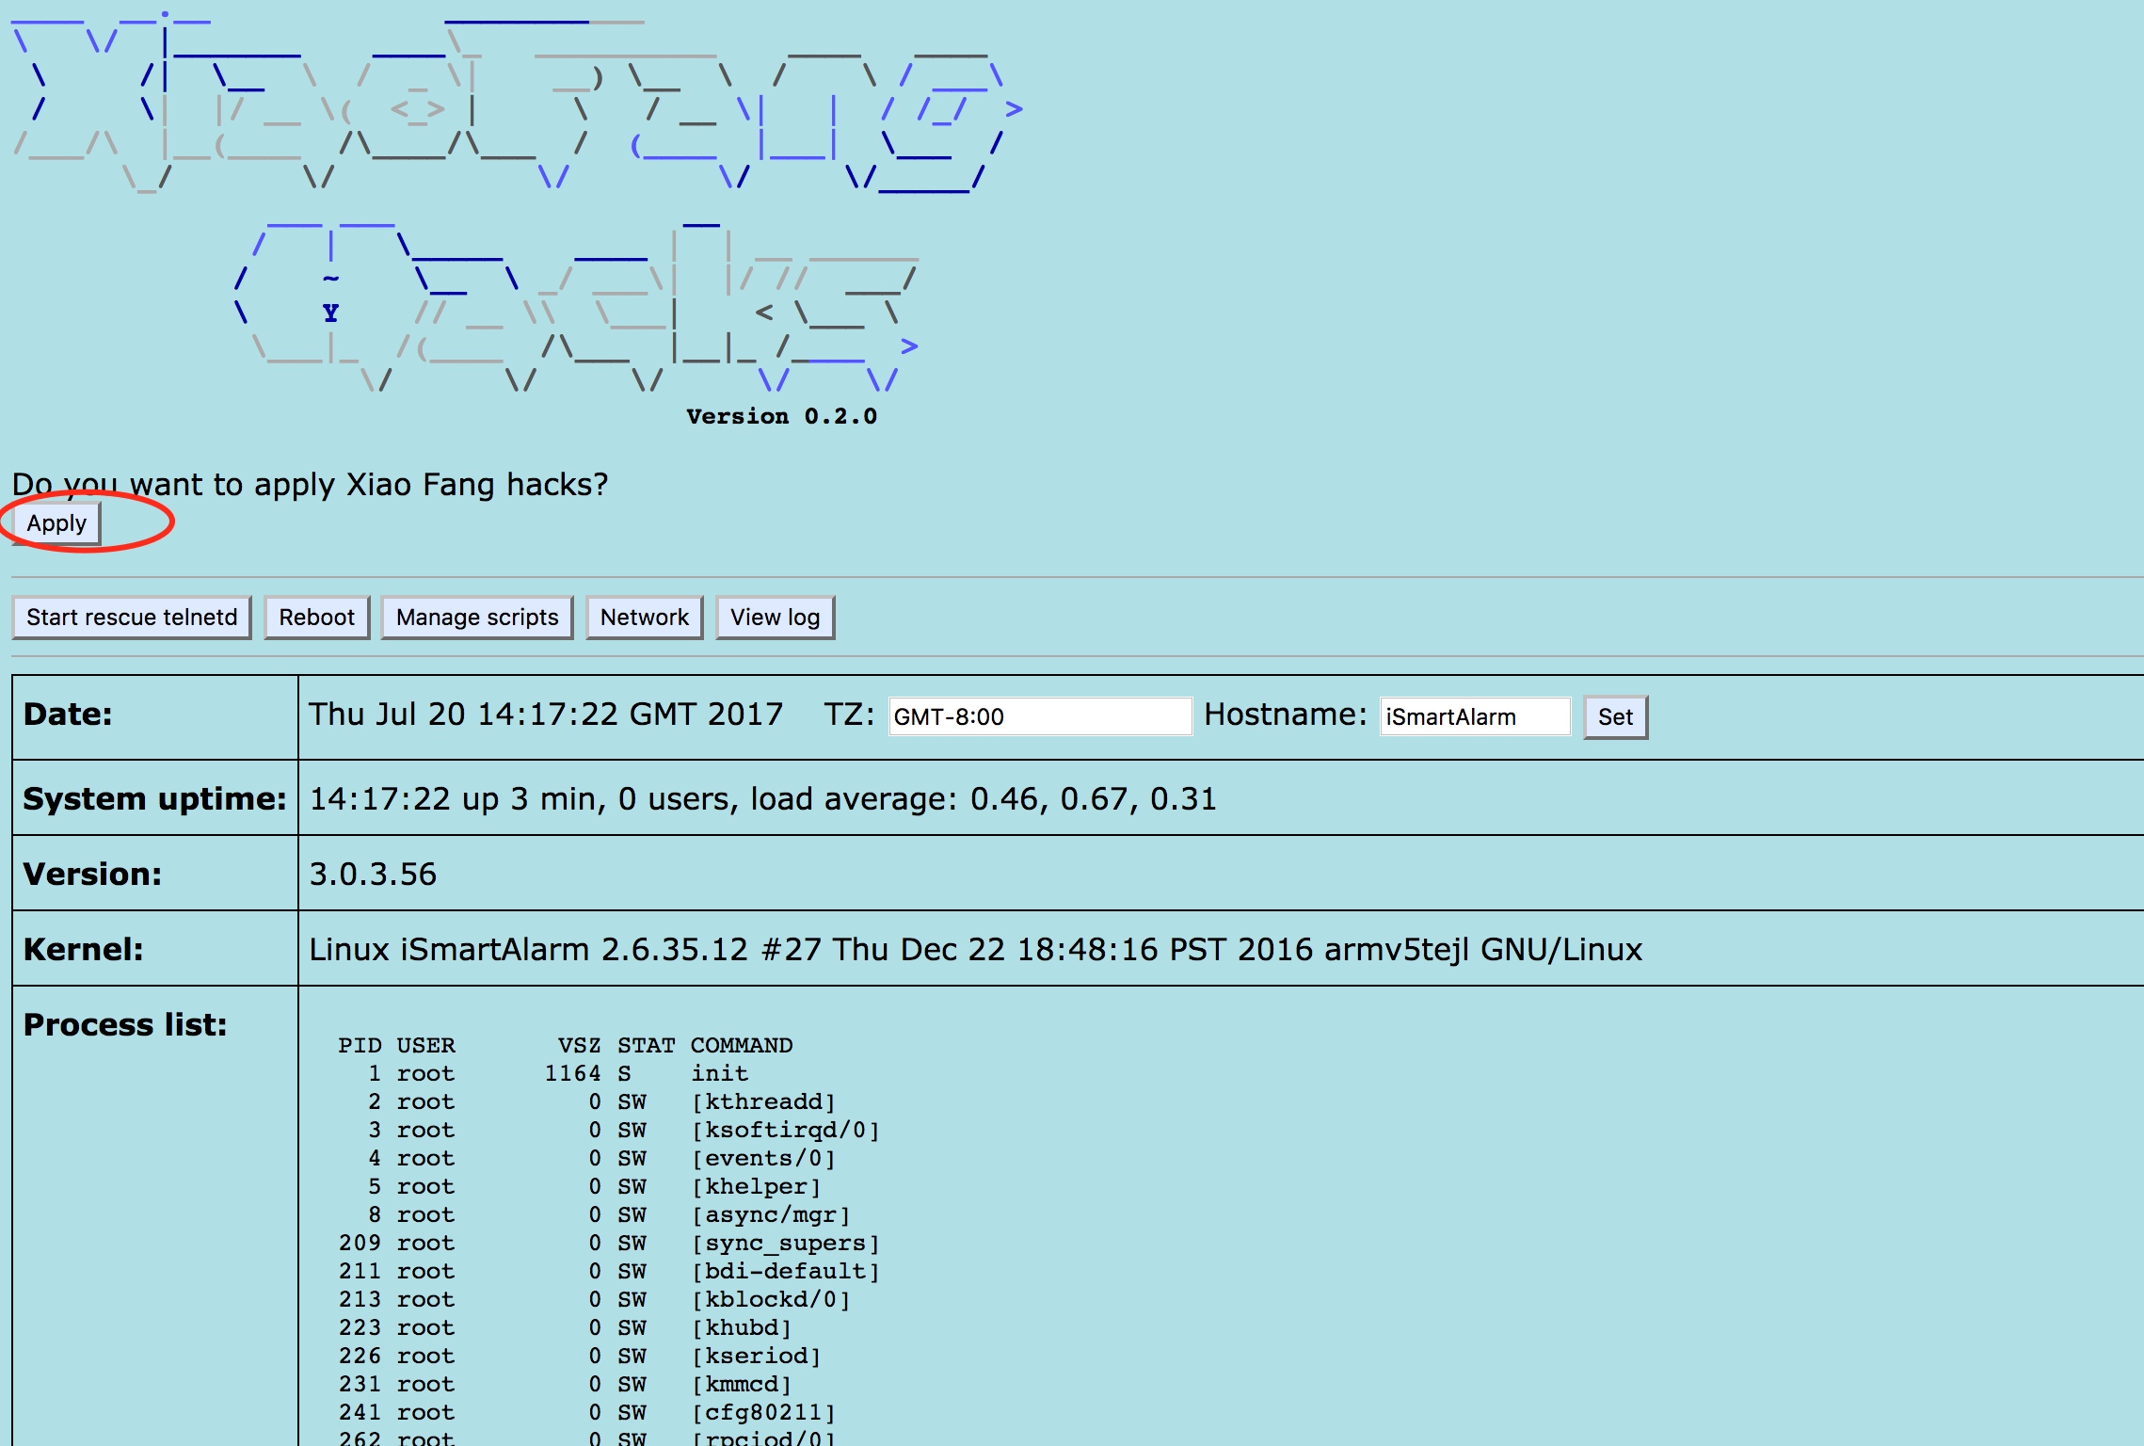Screen dimensions: 2144x1446
Task: Click the Kernel info line
Action: [976, 950]
